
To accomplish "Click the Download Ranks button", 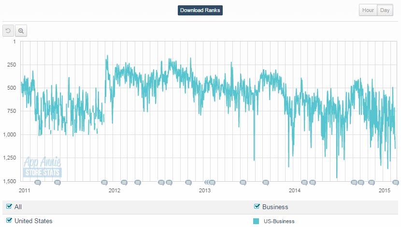I will coord(200,11).
